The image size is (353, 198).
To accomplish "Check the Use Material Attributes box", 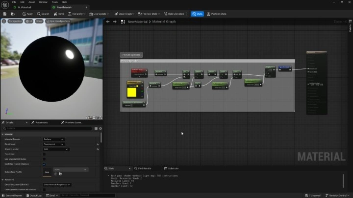I will (x=44, y=159).
